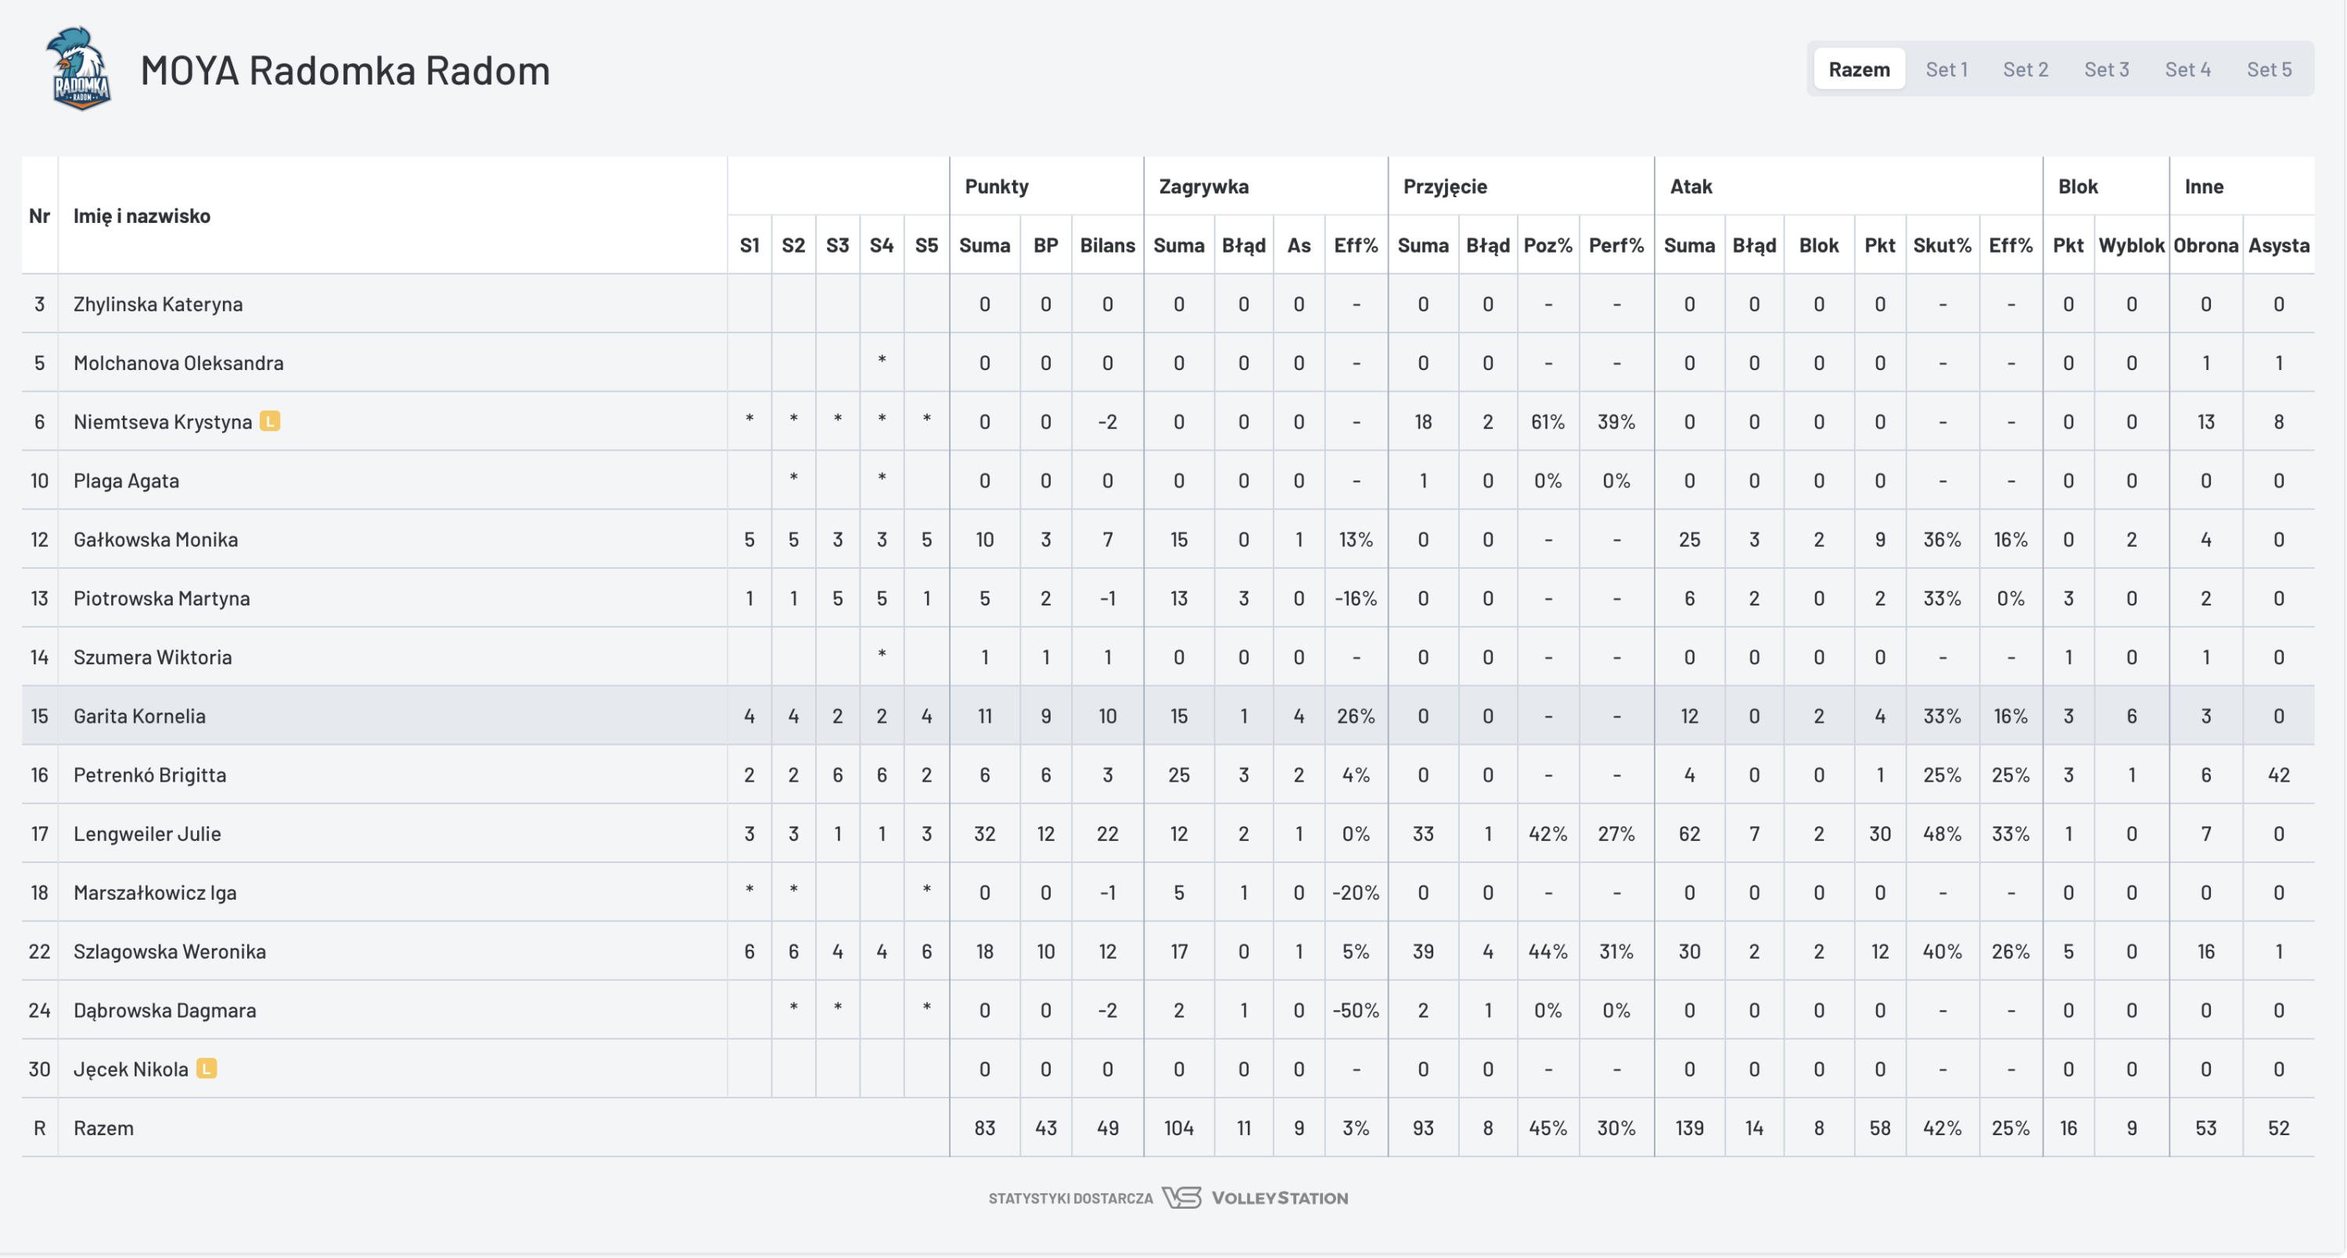Open the Set 2 statistics tab
The height and width of the screenshot is (1258, 2347).
point(2025,69)
